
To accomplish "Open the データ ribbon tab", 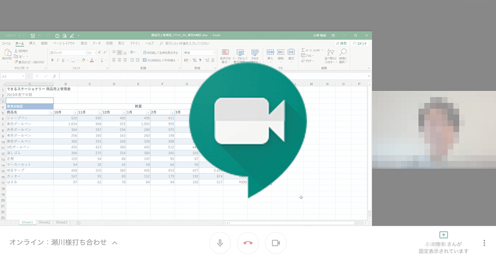I will click(96, 43).
